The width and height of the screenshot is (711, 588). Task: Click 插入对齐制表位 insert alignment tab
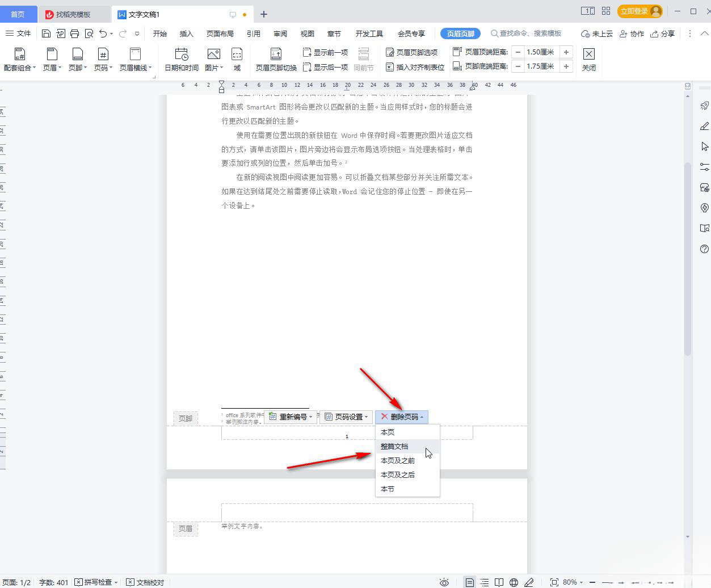[415, 67]
